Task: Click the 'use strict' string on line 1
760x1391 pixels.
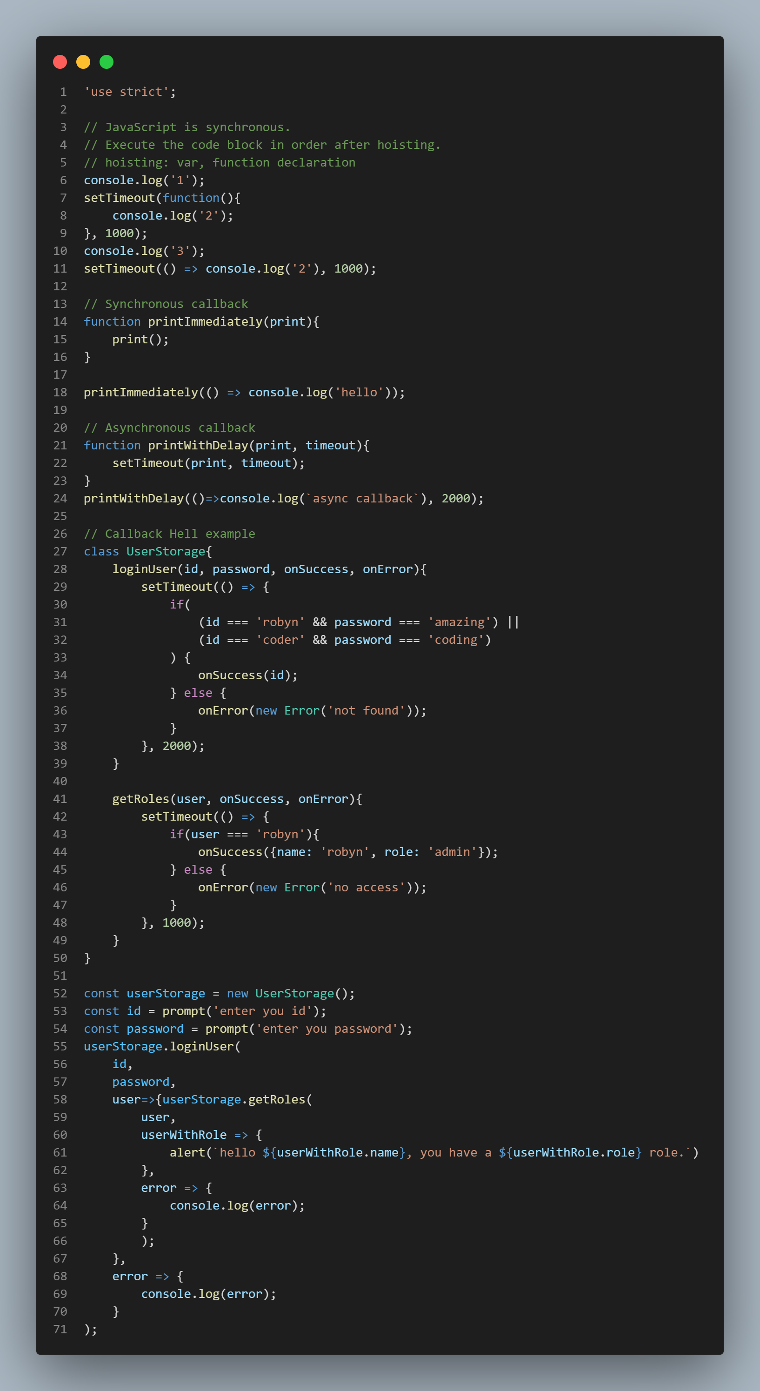Action: (127, 92)
